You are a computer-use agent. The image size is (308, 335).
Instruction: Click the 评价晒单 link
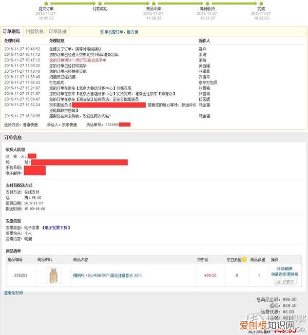click(285, 268)
